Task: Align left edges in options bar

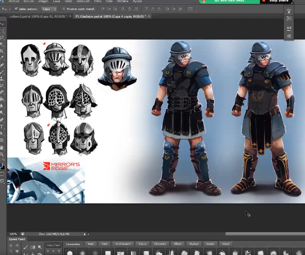Action: point(123,9)
